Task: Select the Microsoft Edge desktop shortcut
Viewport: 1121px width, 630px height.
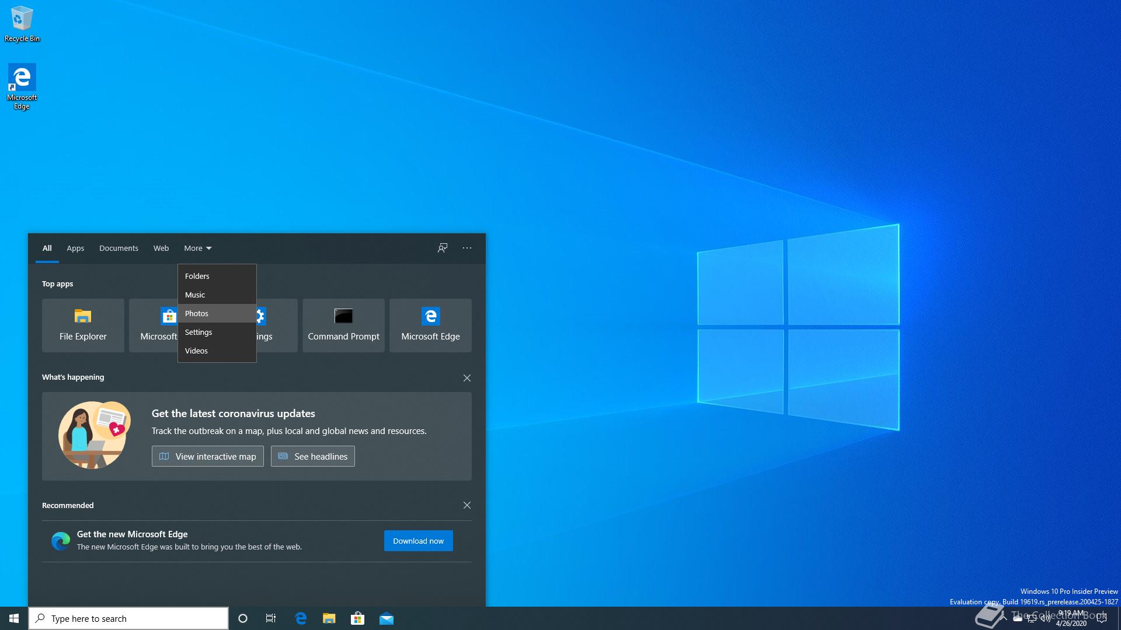Action: (22, 86)
